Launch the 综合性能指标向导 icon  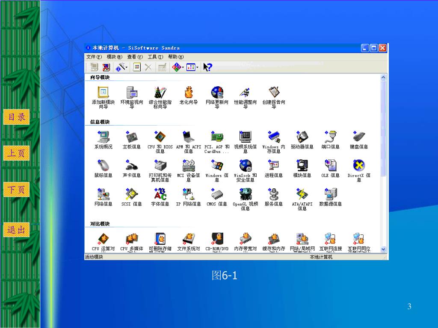pos(160,93)
